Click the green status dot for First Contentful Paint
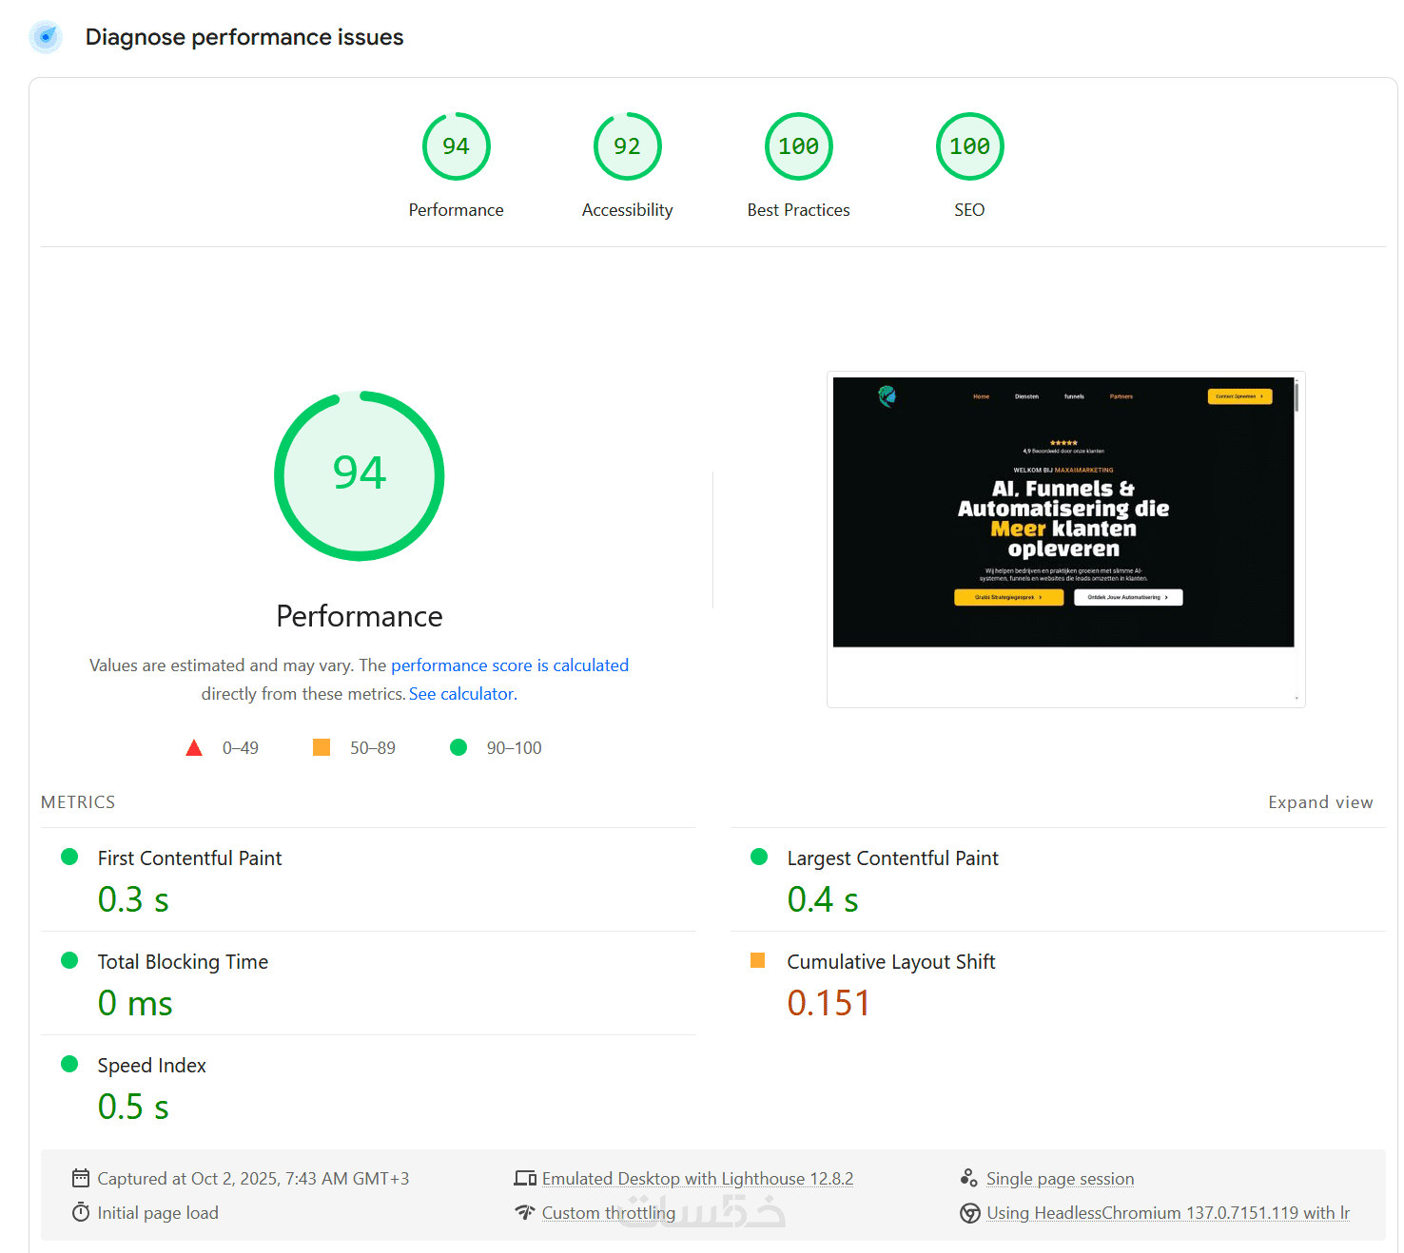1404x1253 pixels. click(x=69, y=857)
